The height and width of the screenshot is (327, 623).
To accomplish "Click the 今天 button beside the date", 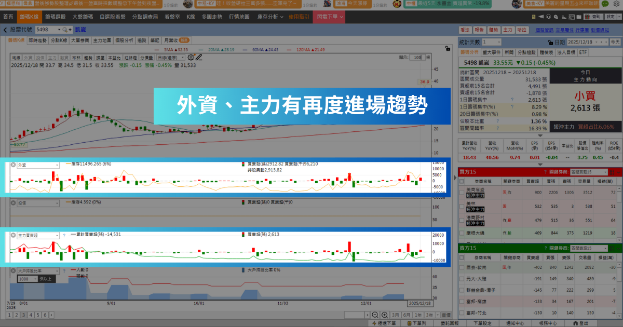I will click(x=615, y=42).
